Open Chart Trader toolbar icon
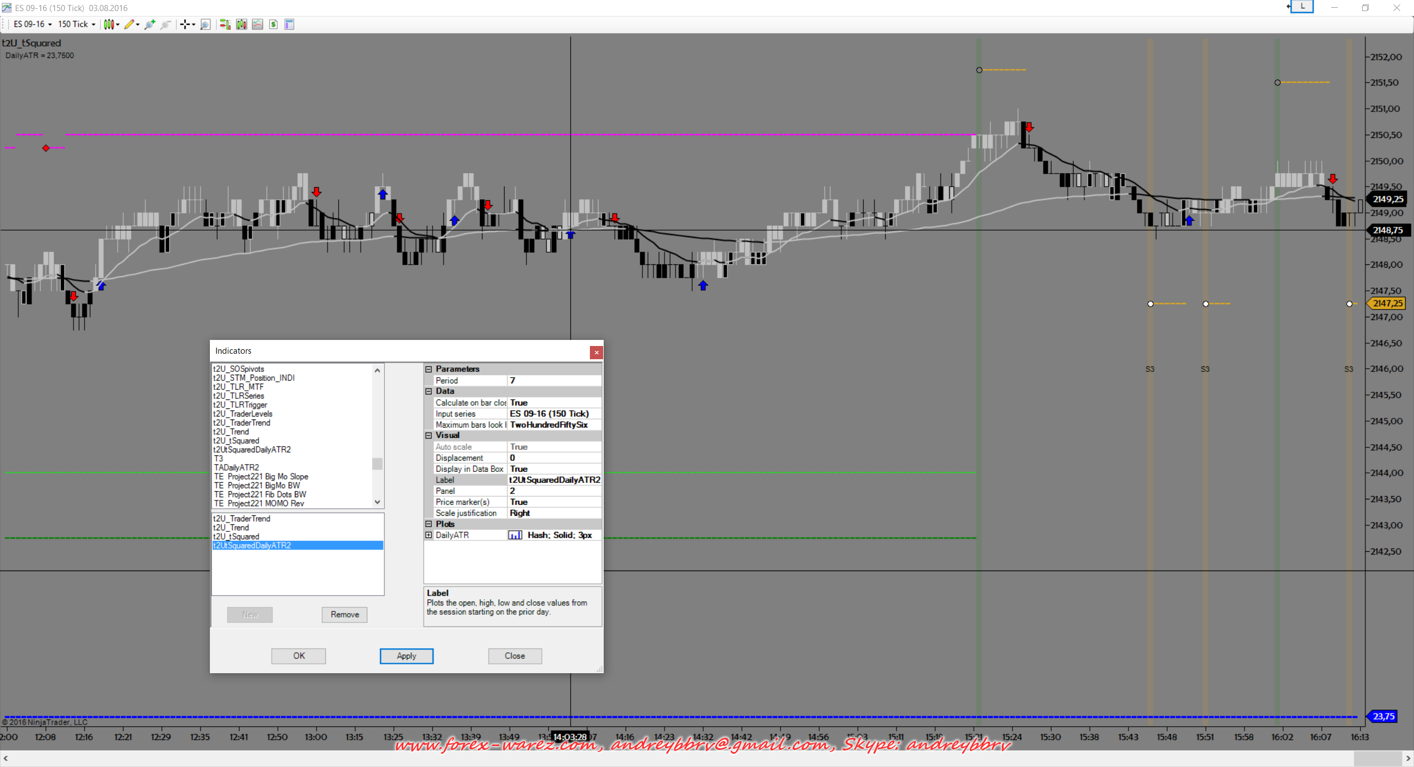Viewport: 1414px width, 767px height. coord(225,24)
